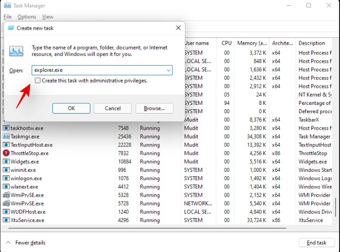Select the XtuService.exe process name

tap(27, 220)
